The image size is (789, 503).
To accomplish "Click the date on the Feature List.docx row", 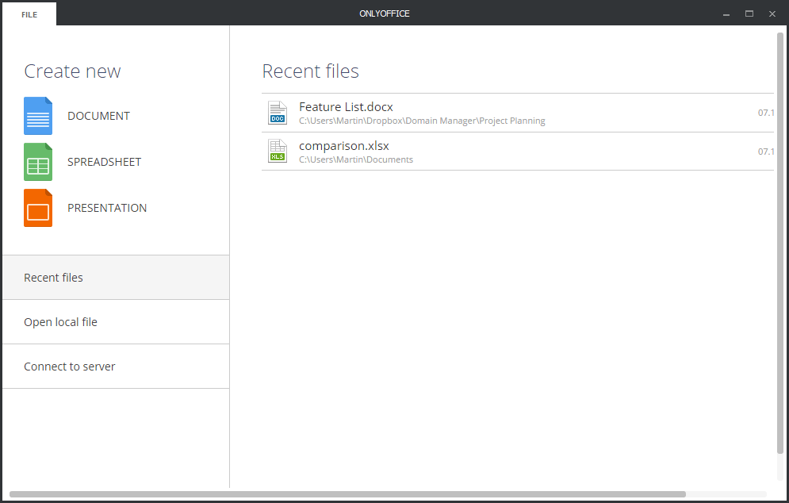I will pos(766,113).
